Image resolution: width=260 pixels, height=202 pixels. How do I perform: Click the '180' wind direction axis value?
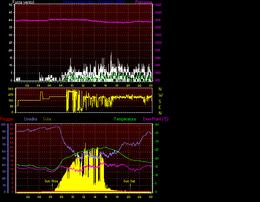click(11, 100)
